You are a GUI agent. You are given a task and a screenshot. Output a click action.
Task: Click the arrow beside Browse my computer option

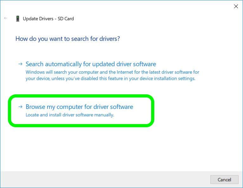click(x=20, y=107)
